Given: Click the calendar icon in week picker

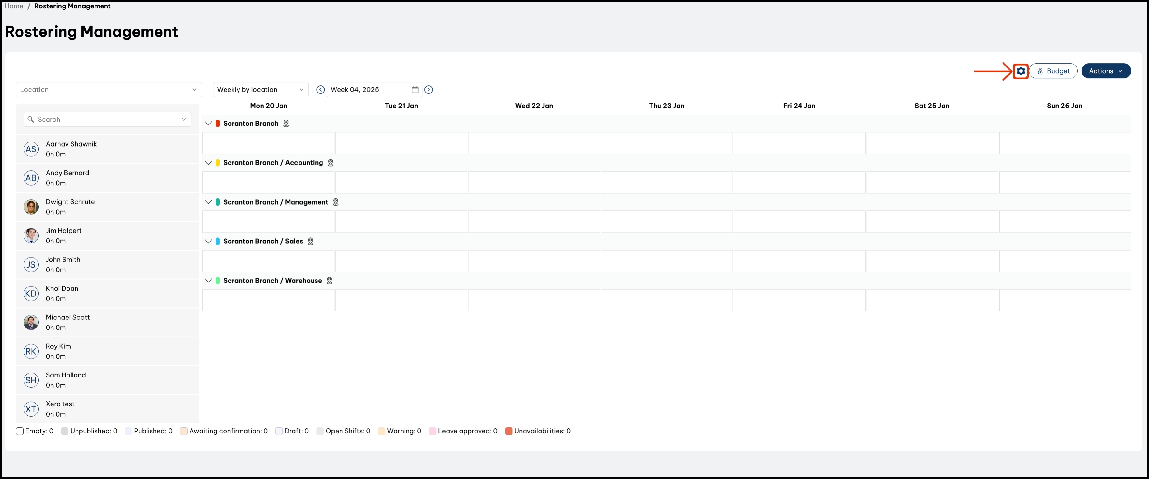Looking at the screenshot, I should [415, 90].
